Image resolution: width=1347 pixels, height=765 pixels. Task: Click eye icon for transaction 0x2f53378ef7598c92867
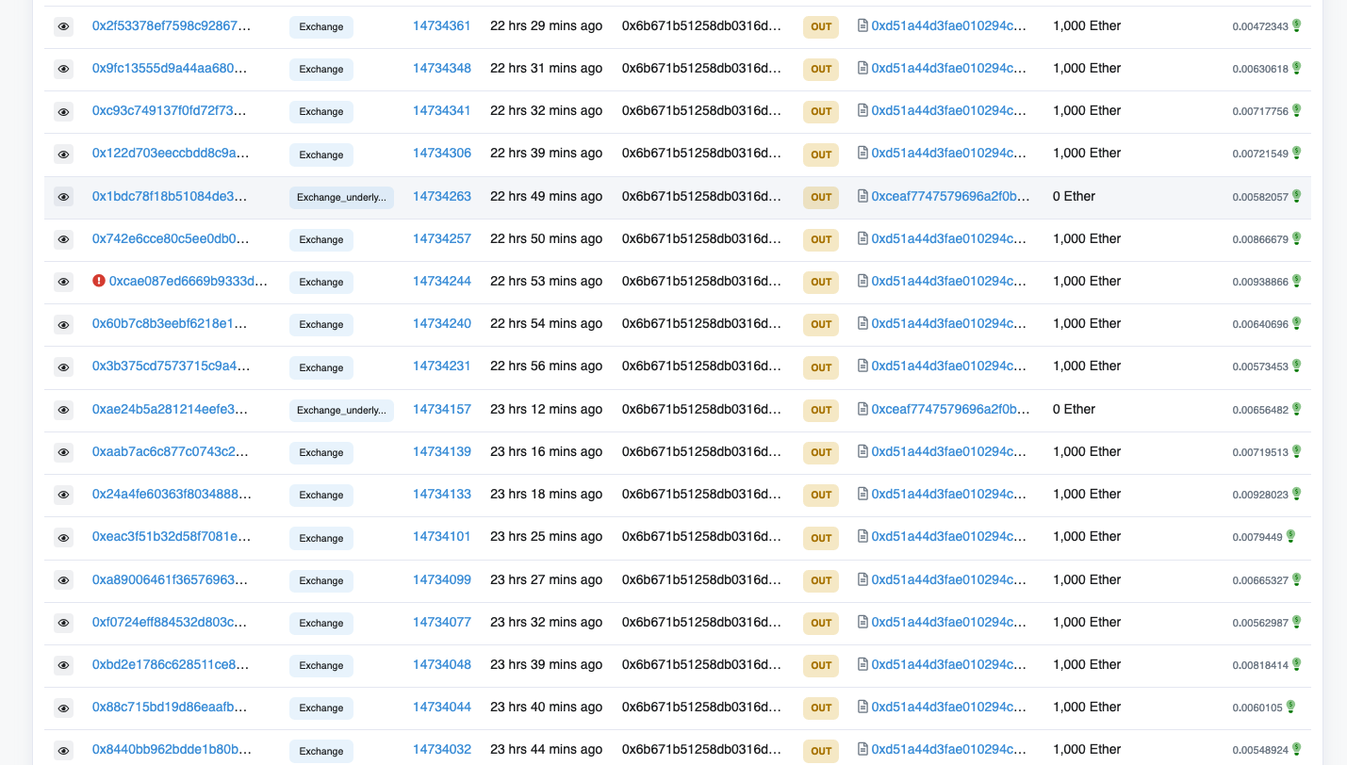point(63,26)
